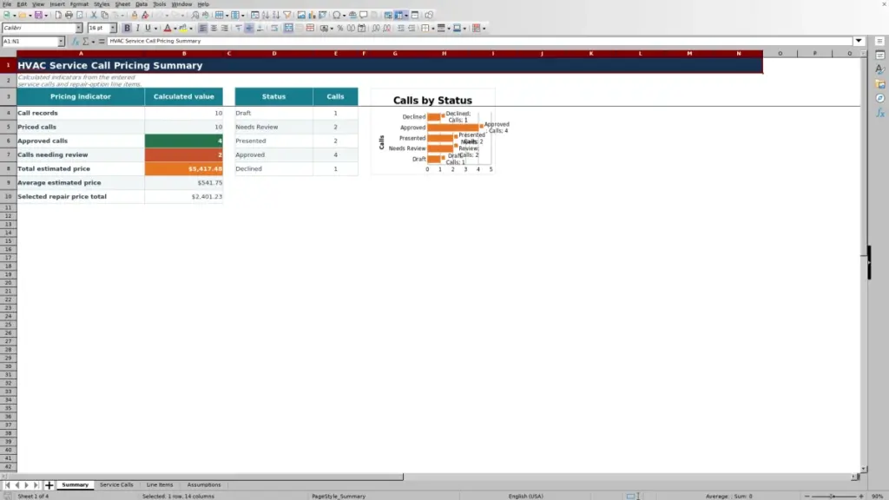Screen dimensions: 889x500
Task: Insert a chart using the toolbar icon
Action: (312, 16)
